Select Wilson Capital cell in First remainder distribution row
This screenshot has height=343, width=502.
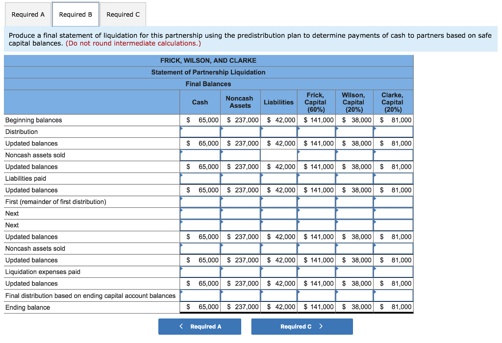pos(354,202)
